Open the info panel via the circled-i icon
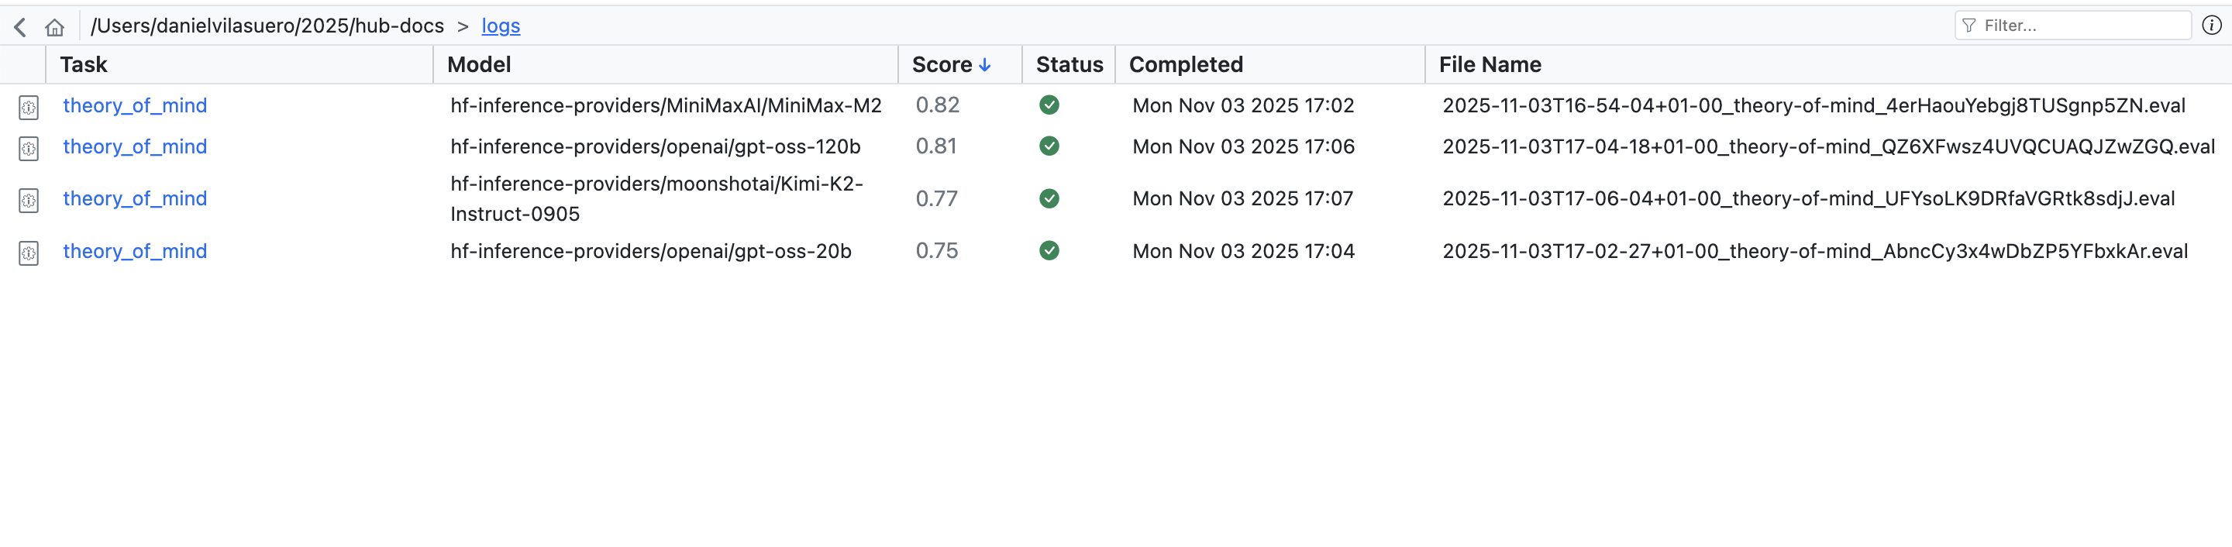This screenshot has height=547, width=2232. 2212,26
